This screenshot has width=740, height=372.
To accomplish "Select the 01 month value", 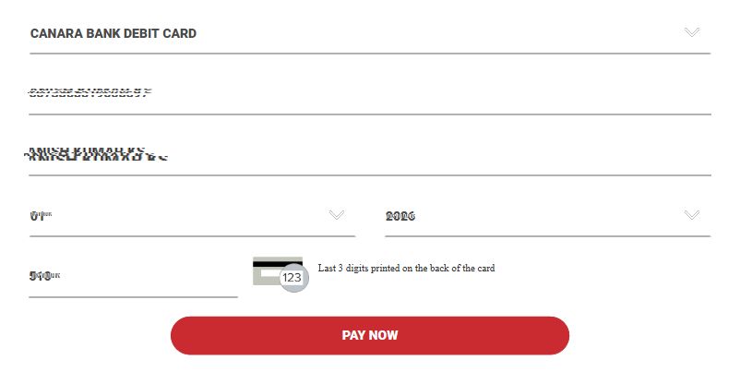I will pyautogui.click(x=38, y=216).
